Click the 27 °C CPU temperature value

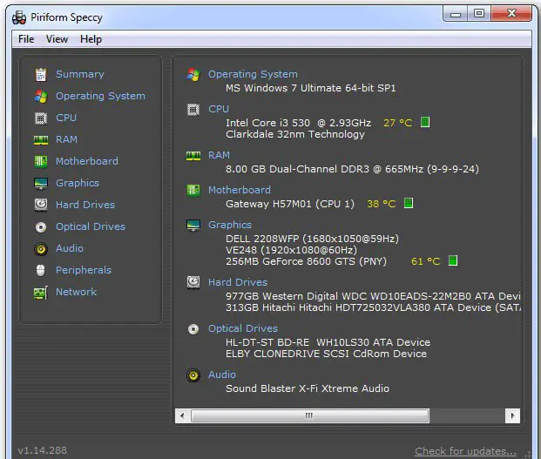point(398,123)
